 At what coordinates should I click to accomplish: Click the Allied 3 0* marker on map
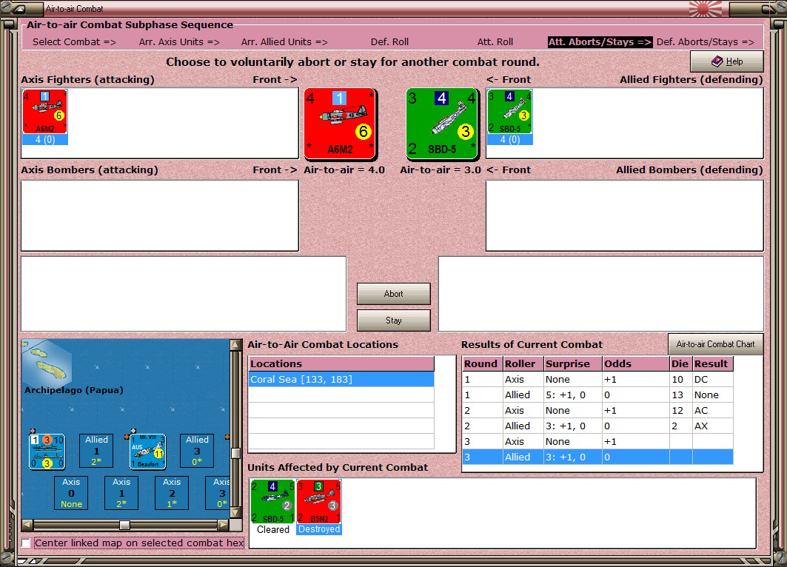[x=197, y=451]
